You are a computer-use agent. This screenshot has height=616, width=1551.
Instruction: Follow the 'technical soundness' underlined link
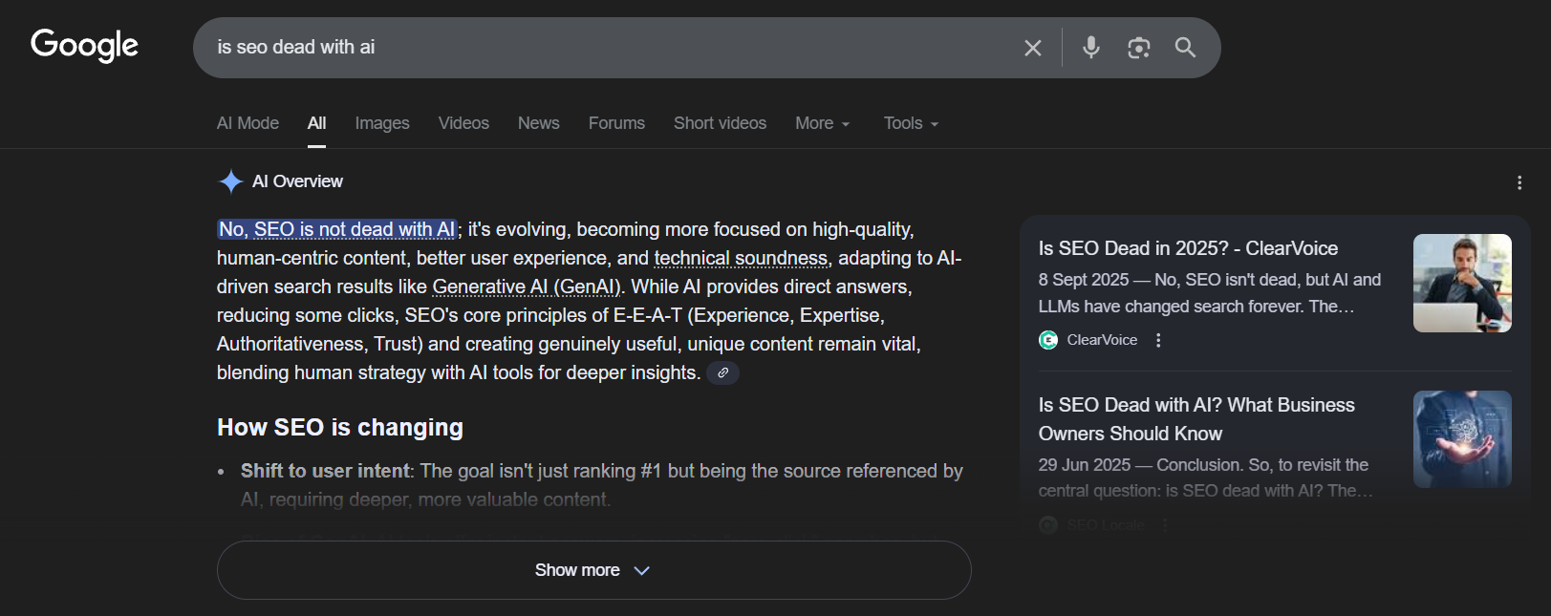click(x=741, y=258)
